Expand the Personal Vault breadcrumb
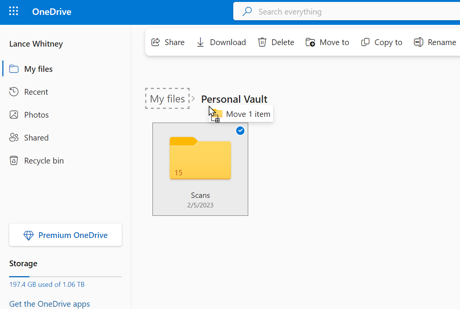Viewport: 460px width, 309px height. coord(234,99)
